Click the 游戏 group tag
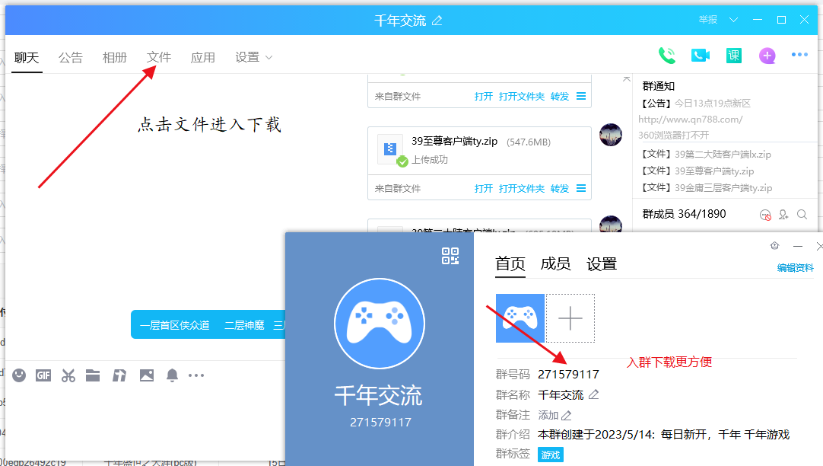 point(551,455)
